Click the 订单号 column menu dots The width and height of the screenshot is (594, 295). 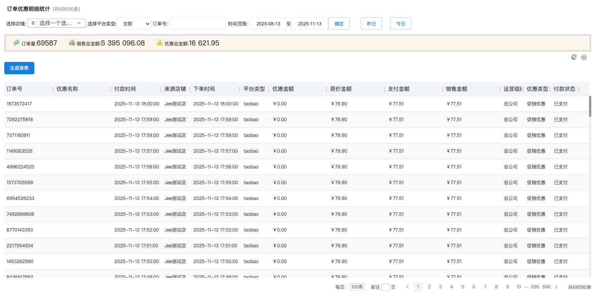[53, 89]
